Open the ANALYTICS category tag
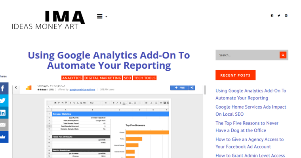The height and width of the screenshot is (158, 301). pyautogui.click(x=72, y=78)
